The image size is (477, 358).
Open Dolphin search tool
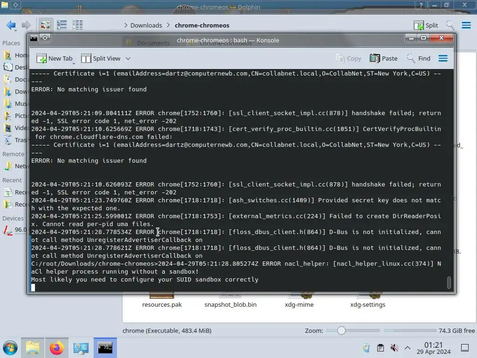pos(450,25)
